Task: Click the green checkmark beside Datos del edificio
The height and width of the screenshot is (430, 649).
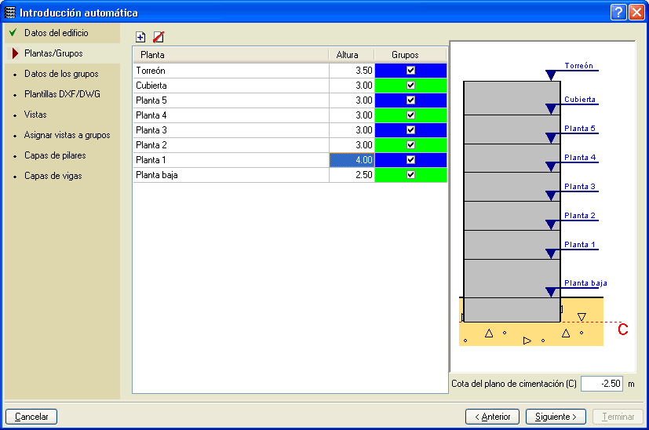Action: click(13, 33)
